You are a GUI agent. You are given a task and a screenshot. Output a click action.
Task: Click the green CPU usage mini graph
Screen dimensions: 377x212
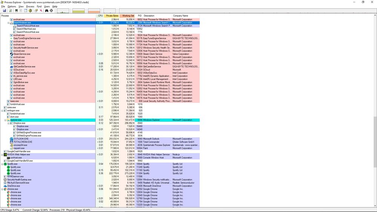[x=63, y=11]
